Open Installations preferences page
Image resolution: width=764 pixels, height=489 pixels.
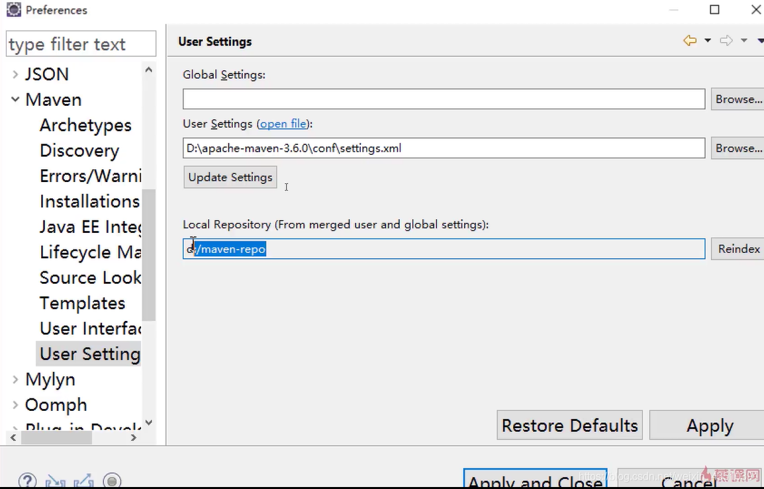click(90, 201)
